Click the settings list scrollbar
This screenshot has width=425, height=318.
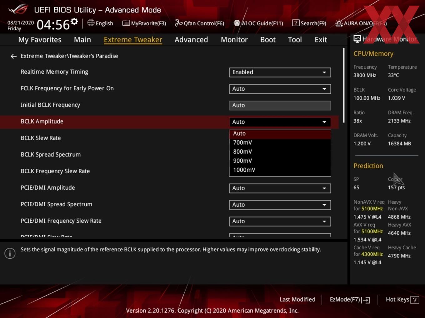tap(344, 85)
